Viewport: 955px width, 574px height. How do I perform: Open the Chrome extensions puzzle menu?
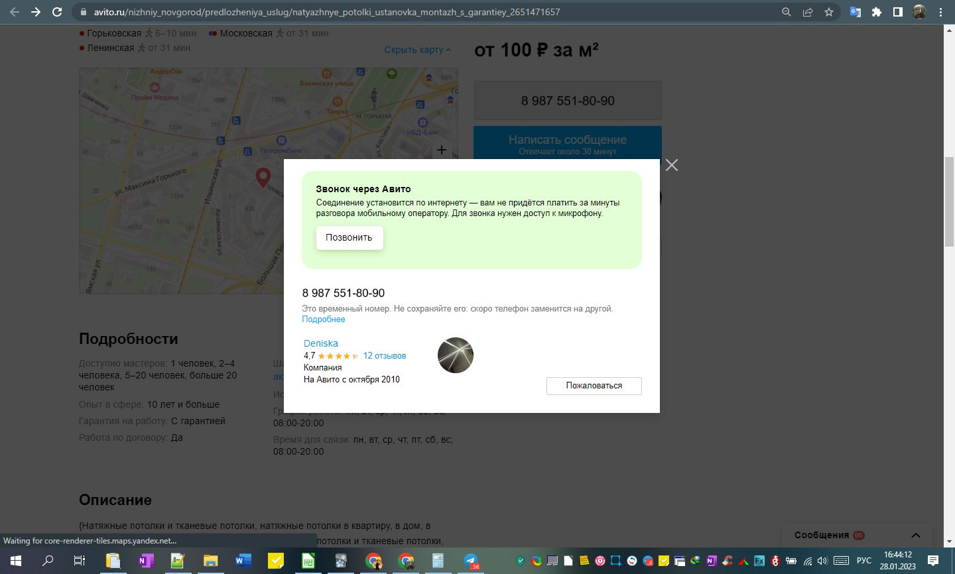877,12
